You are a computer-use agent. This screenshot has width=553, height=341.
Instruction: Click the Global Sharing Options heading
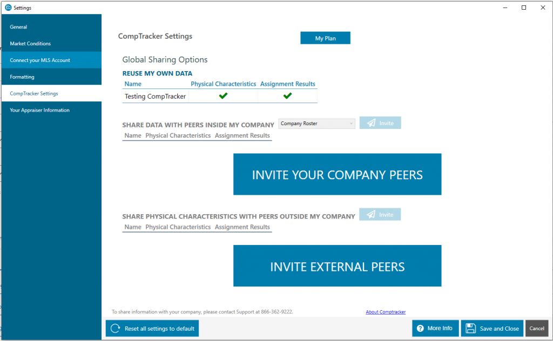[165, 59]
